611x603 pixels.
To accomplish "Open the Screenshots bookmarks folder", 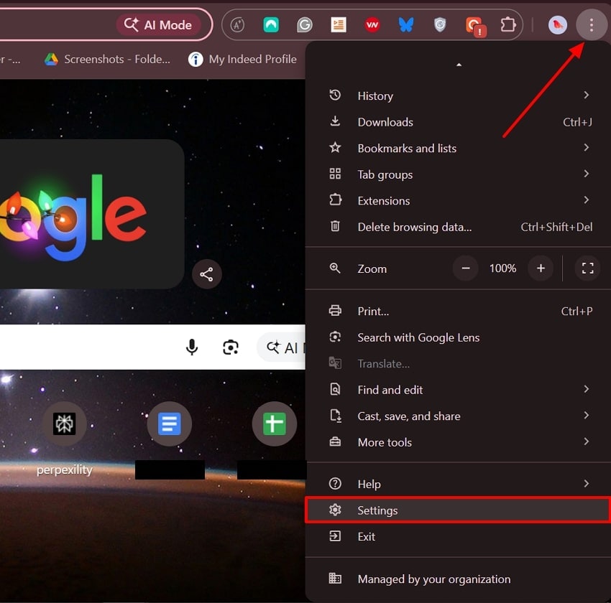I will 106,60.
